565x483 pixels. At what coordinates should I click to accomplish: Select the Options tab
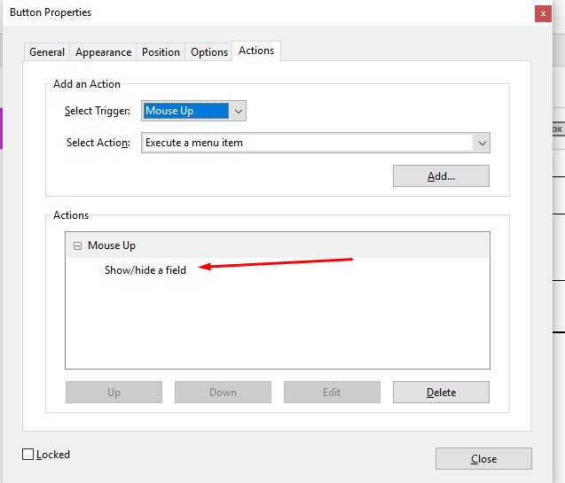point(209,52)
